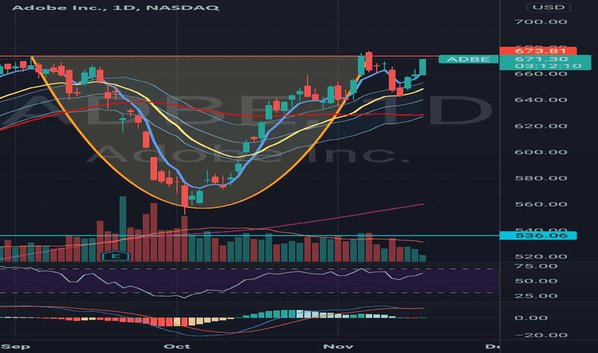Image resolution: width=598 pixels, height=353 pixels.
Task: Click the Nov label on time axis
Action: pos(338,347)
